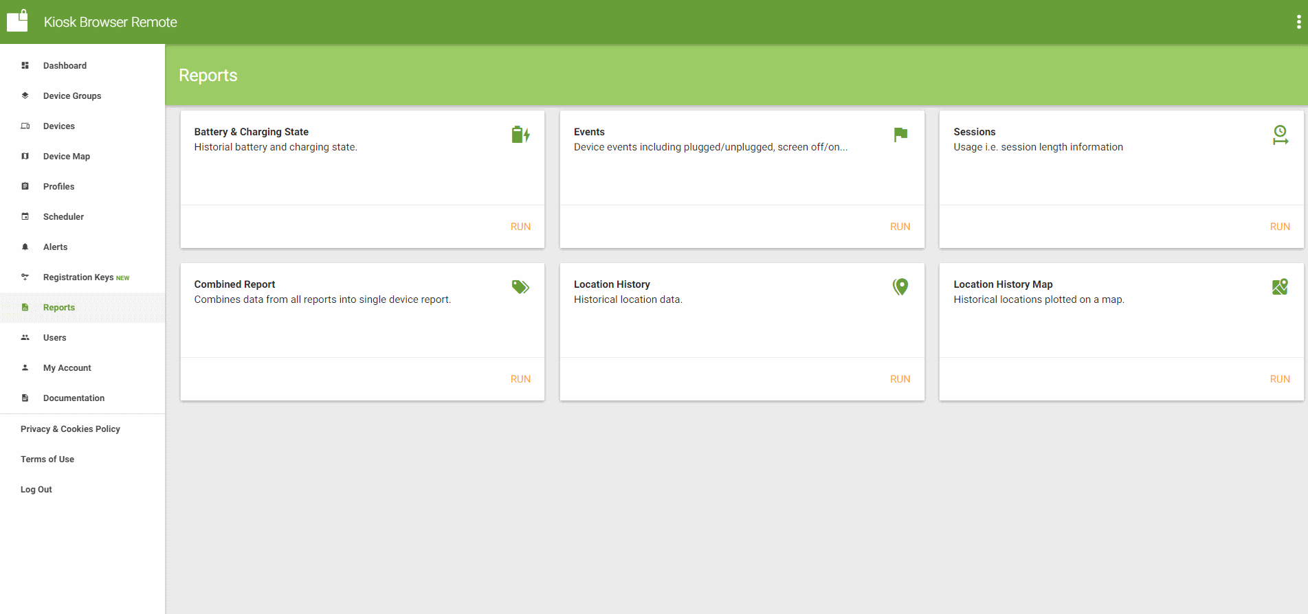Click the Users people icon

pyautogui.click(x=25, y=337)
